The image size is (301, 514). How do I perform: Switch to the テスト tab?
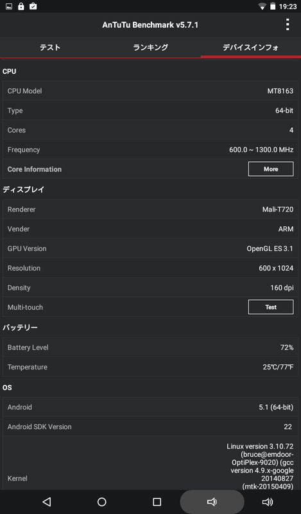point(50,48)
